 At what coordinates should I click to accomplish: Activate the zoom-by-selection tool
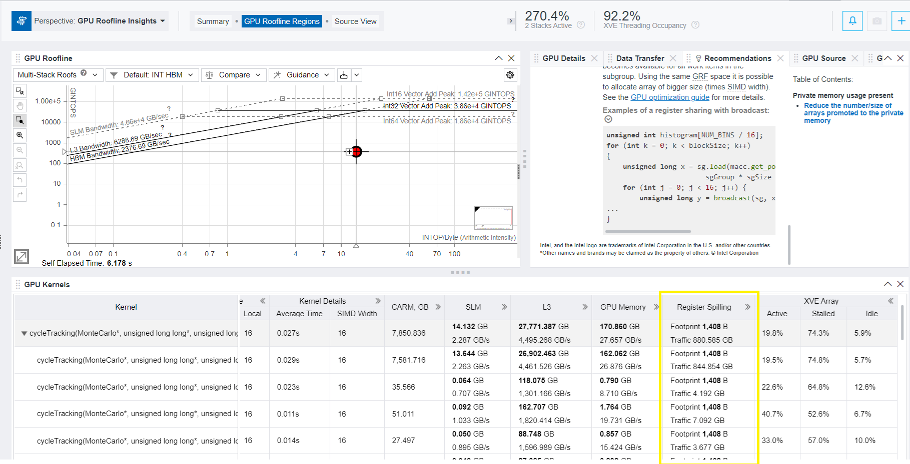(20, 120)
